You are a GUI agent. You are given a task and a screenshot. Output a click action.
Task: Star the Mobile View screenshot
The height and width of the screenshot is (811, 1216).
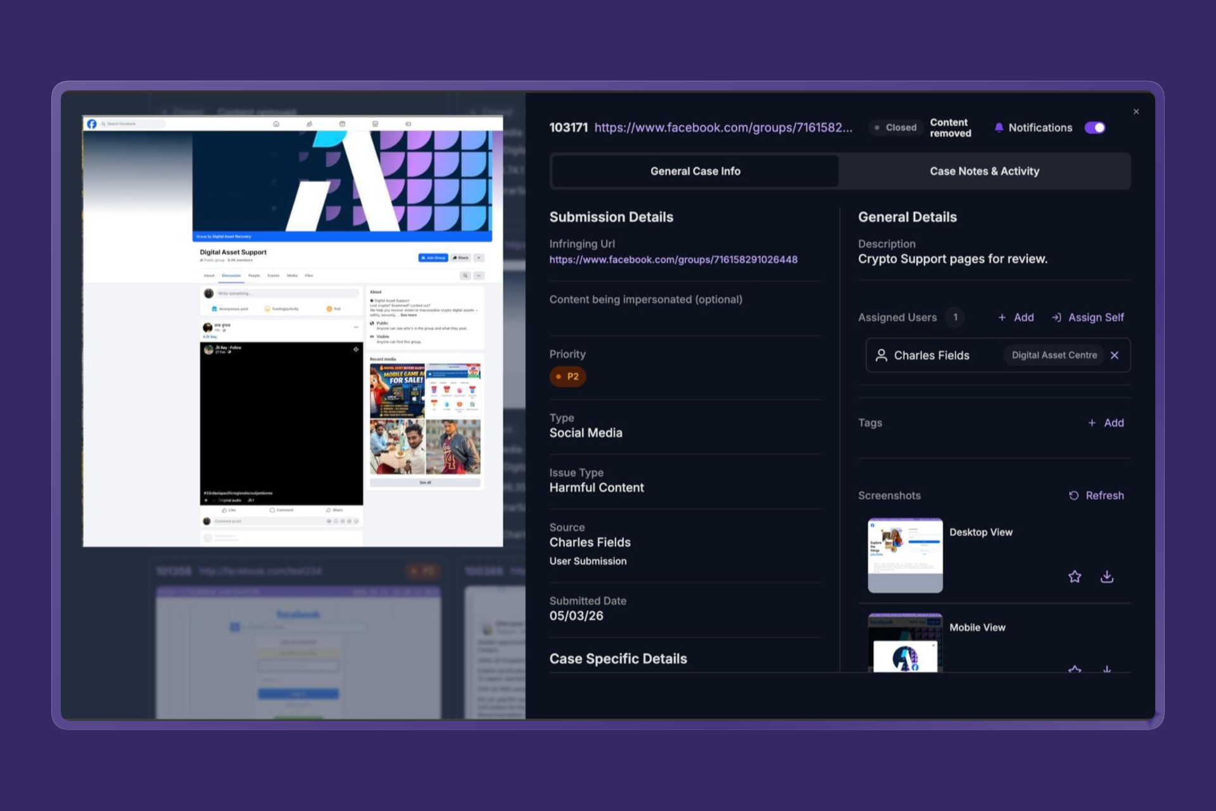pos(1074,668)
